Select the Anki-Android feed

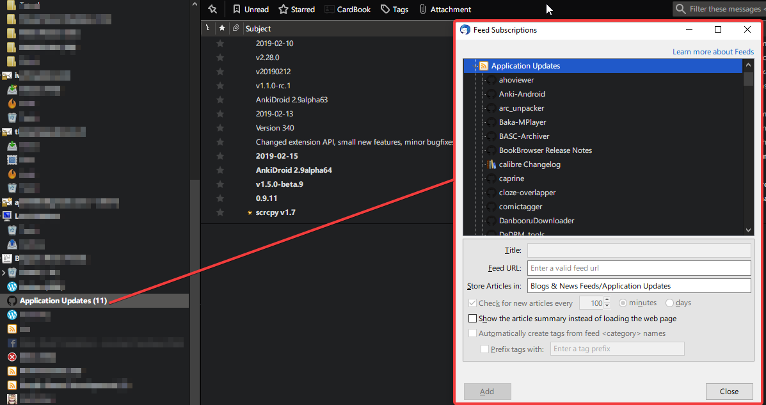pyautogui.click(x=522, y=94)
